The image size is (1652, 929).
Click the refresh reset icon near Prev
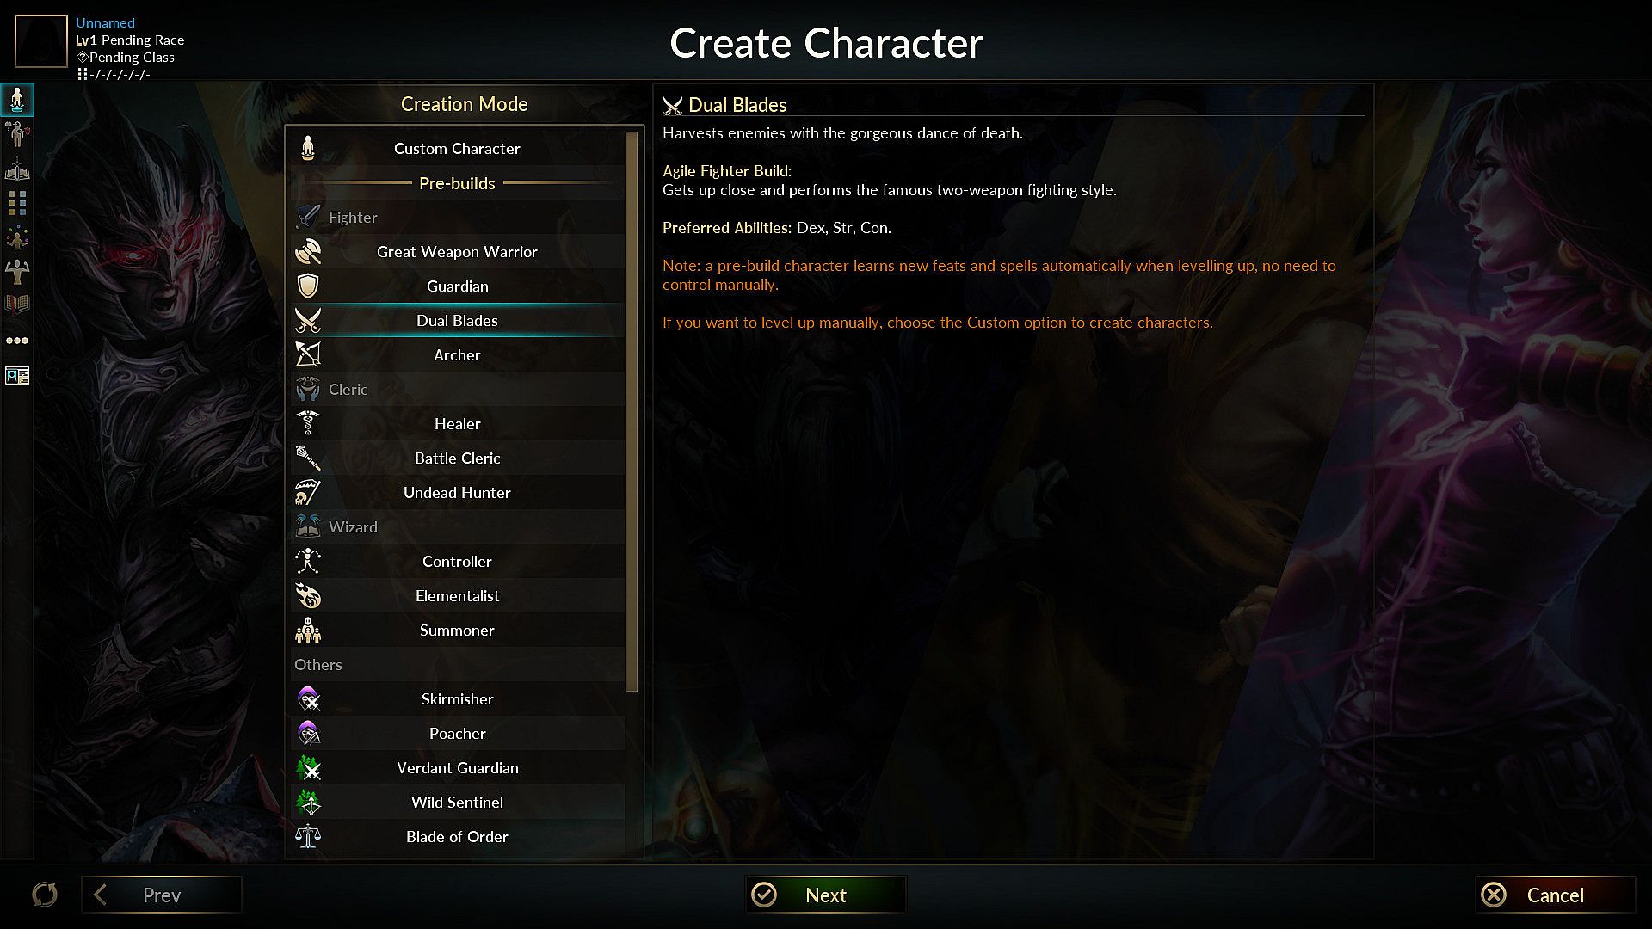point(45,895)
